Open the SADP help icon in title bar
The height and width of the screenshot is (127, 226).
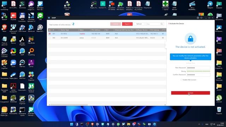pos(201,18)
